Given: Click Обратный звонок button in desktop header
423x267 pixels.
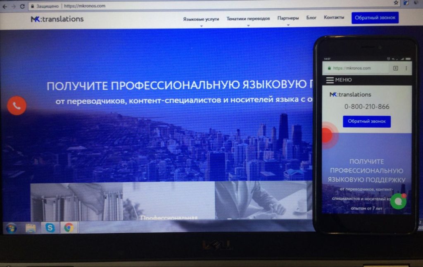Looking at the screenshot, I should [375, 18].
